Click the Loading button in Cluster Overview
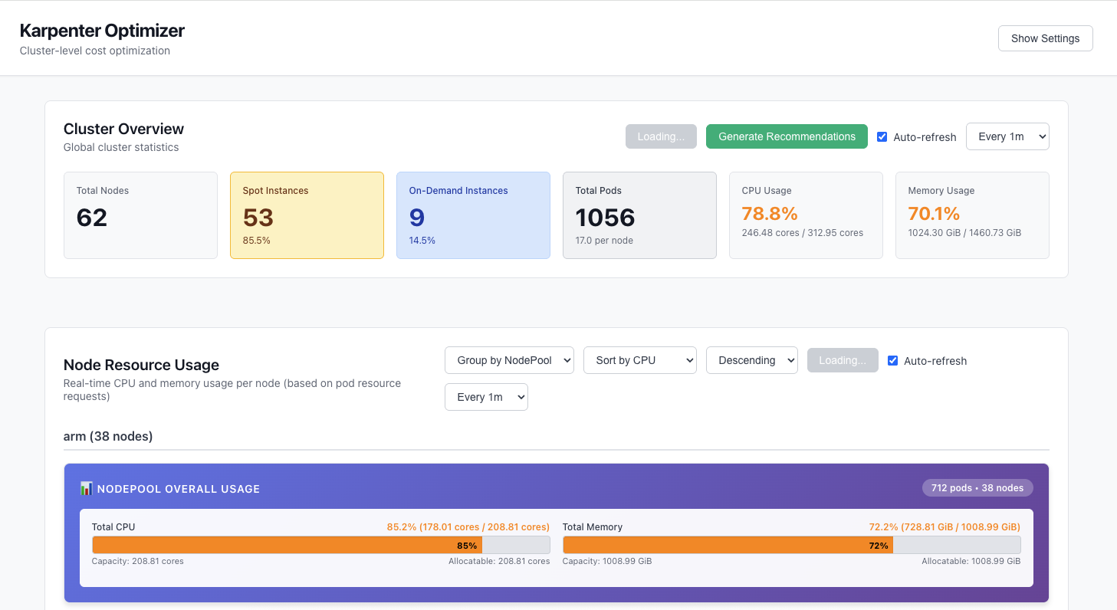This screenshot has height=610, width=1117. pyautogui.click(x=661, y=136)
